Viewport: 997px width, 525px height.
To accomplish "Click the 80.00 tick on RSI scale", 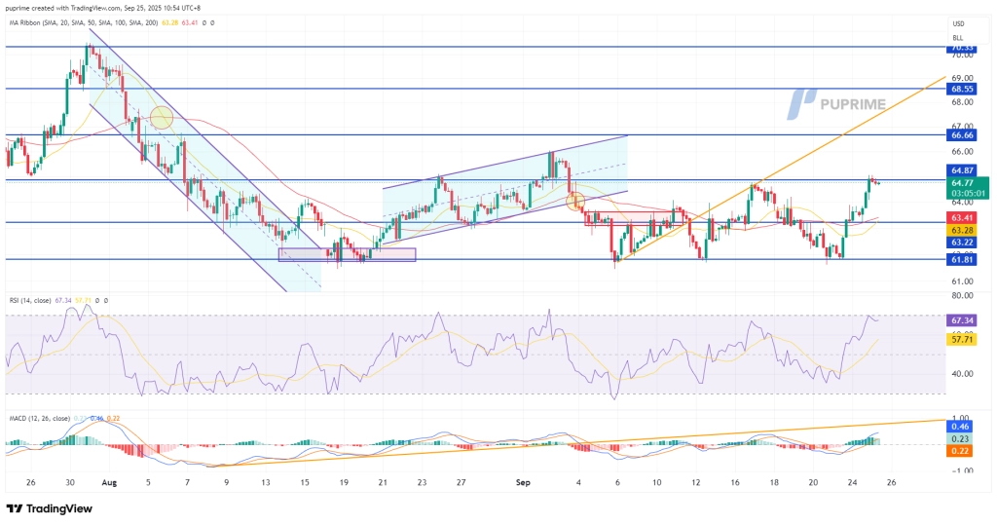I will click(962, 296).
